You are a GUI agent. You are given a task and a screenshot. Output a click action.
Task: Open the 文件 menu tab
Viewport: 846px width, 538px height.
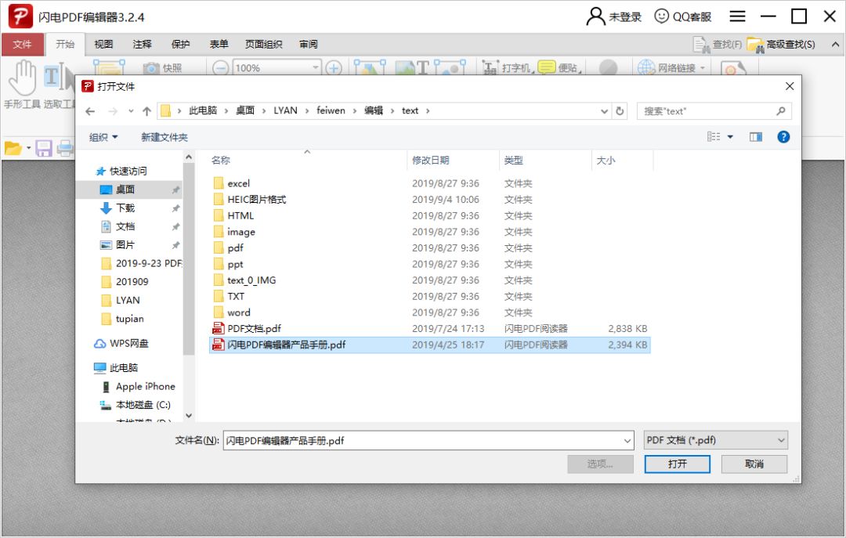tap(22, 45)
